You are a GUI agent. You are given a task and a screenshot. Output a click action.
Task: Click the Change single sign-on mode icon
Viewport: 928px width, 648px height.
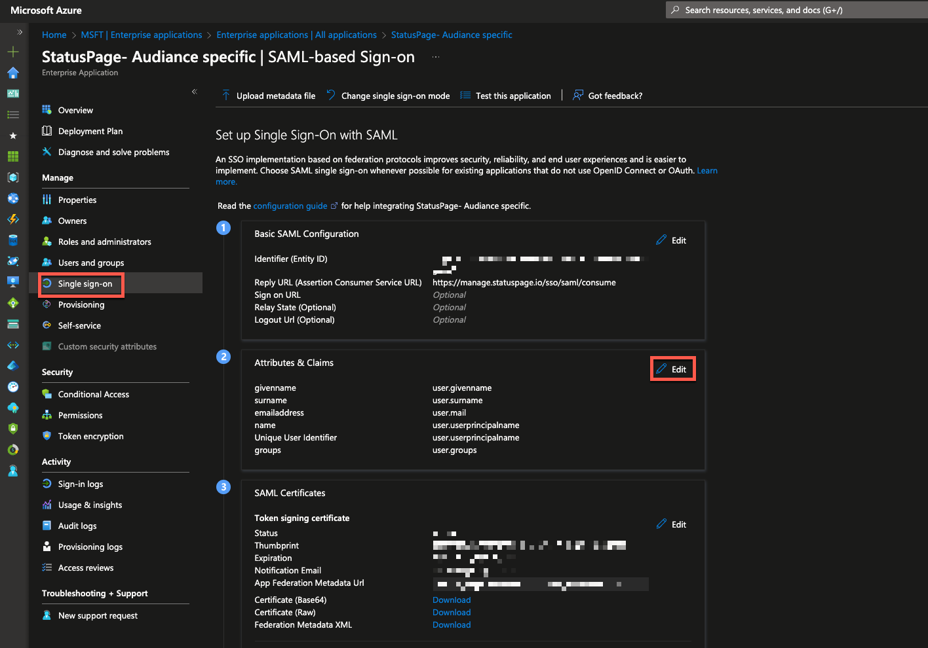(x=331, y=96)
